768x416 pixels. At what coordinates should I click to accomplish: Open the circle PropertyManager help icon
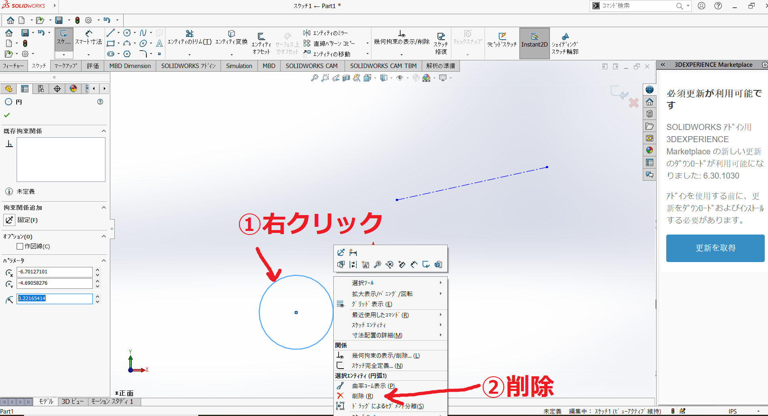100,102
